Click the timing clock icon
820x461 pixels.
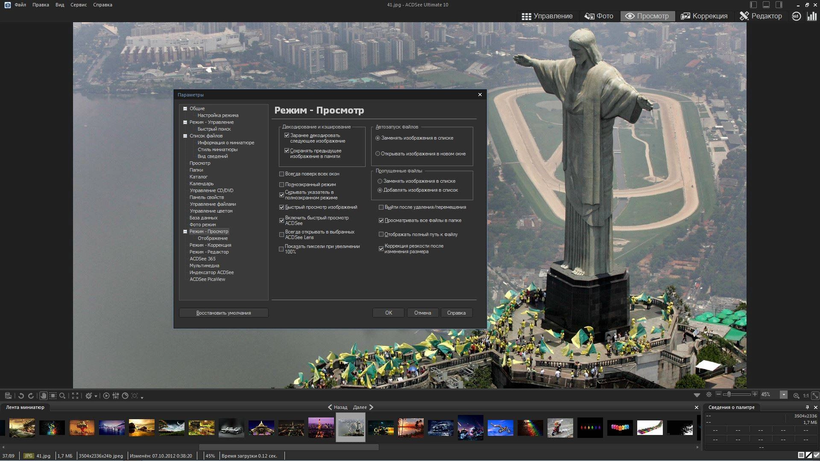click(125, 396)
